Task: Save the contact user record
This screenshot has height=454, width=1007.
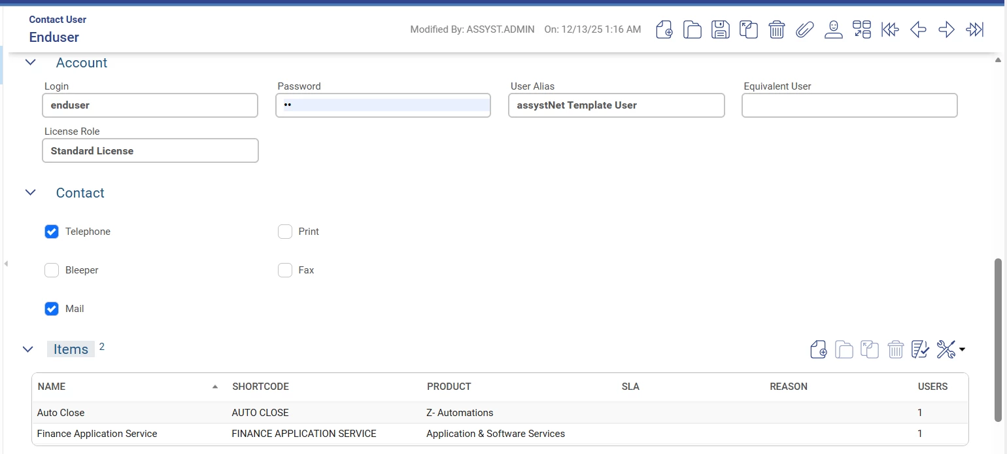Action: 721,29
